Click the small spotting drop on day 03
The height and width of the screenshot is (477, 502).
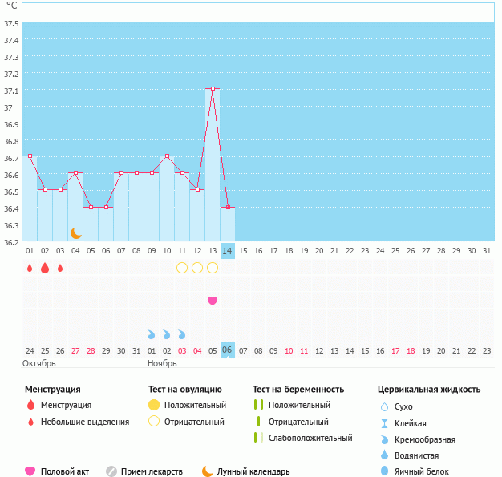[60, 268]
